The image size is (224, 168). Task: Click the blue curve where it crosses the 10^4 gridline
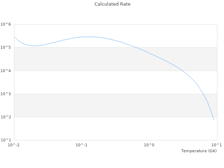click(182, 71)
